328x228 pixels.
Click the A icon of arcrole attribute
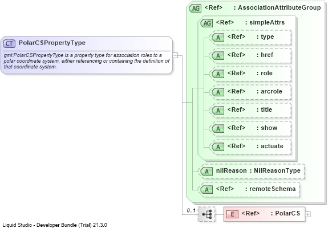coord(218,92)
